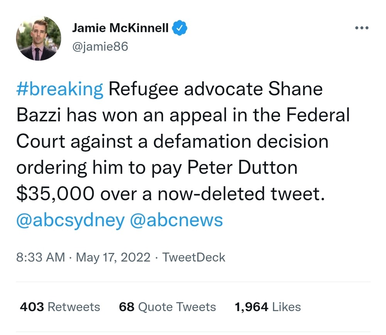The image size is (386, 335).
Task: Visit the @abcsydney mention
Action: [70, 220]
